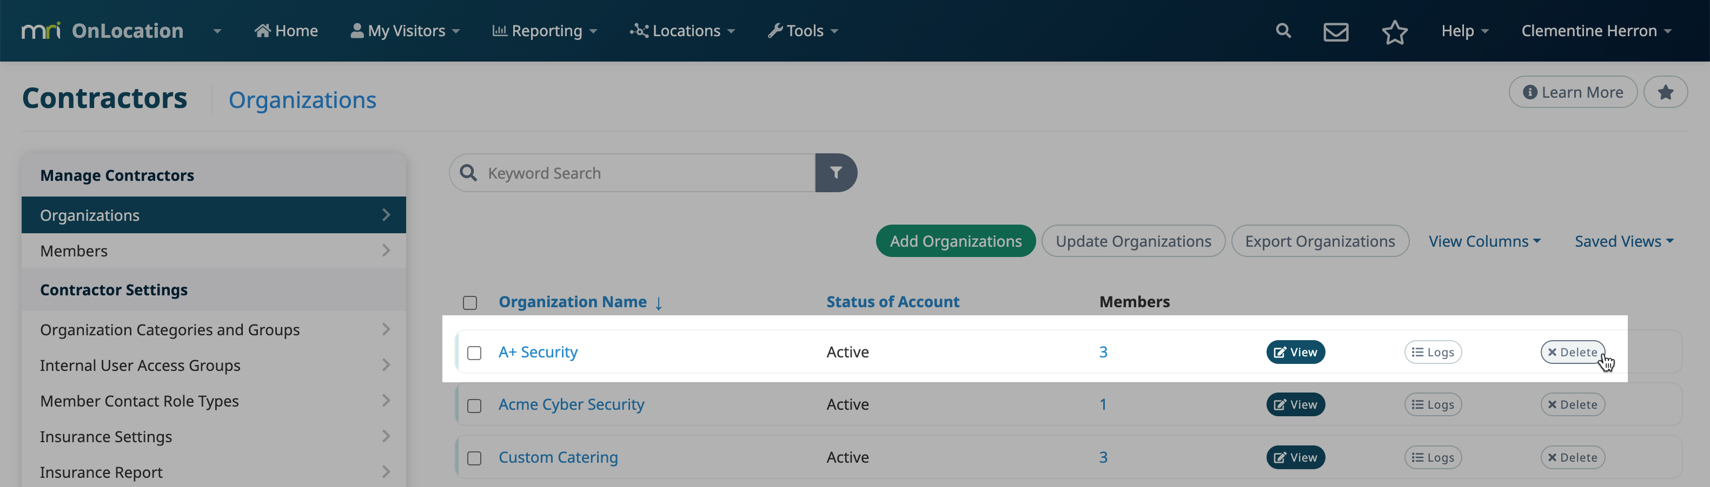This screenshot has height=487, width=1710.
Task: Check the box for Acme Cyber Security
Action: pos(474,405)
